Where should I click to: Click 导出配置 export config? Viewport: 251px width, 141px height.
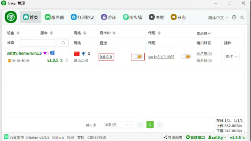point(173,137)
